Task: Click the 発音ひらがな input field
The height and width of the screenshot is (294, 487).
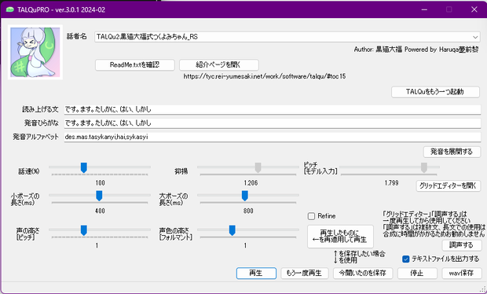Action: point(273,123)
